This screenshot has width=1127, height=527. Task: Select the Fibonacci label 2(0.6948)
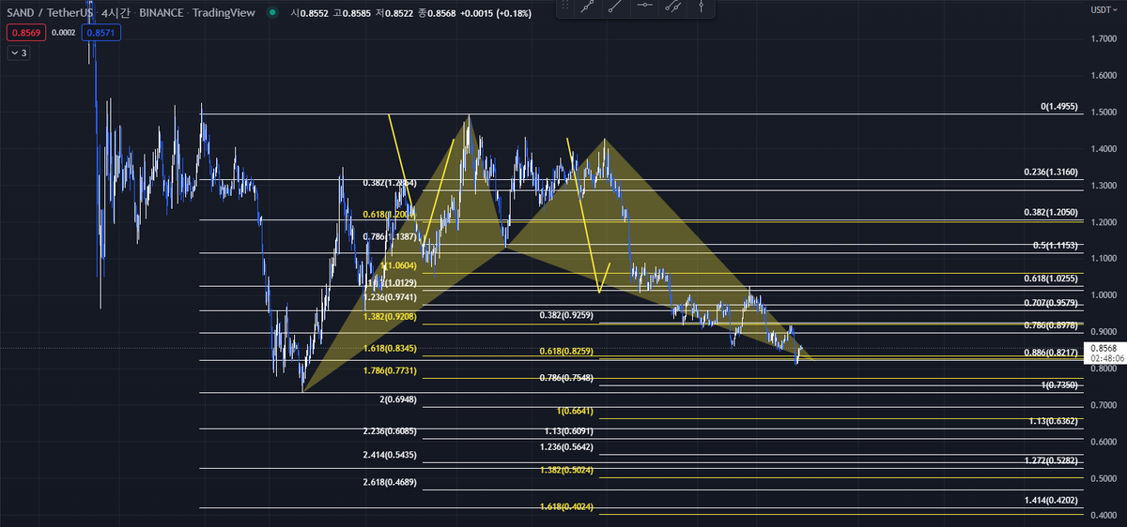(x=397, y=399)
